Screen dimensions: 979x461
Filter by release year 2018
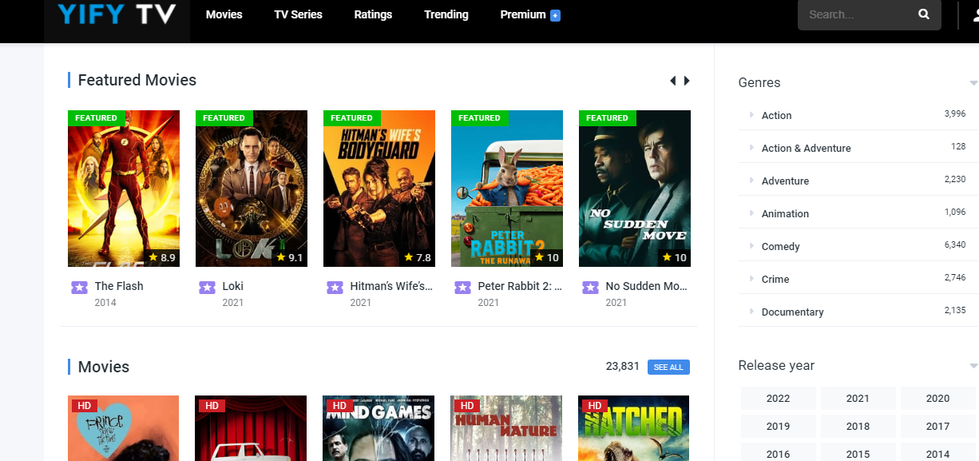tap(858, 427)
